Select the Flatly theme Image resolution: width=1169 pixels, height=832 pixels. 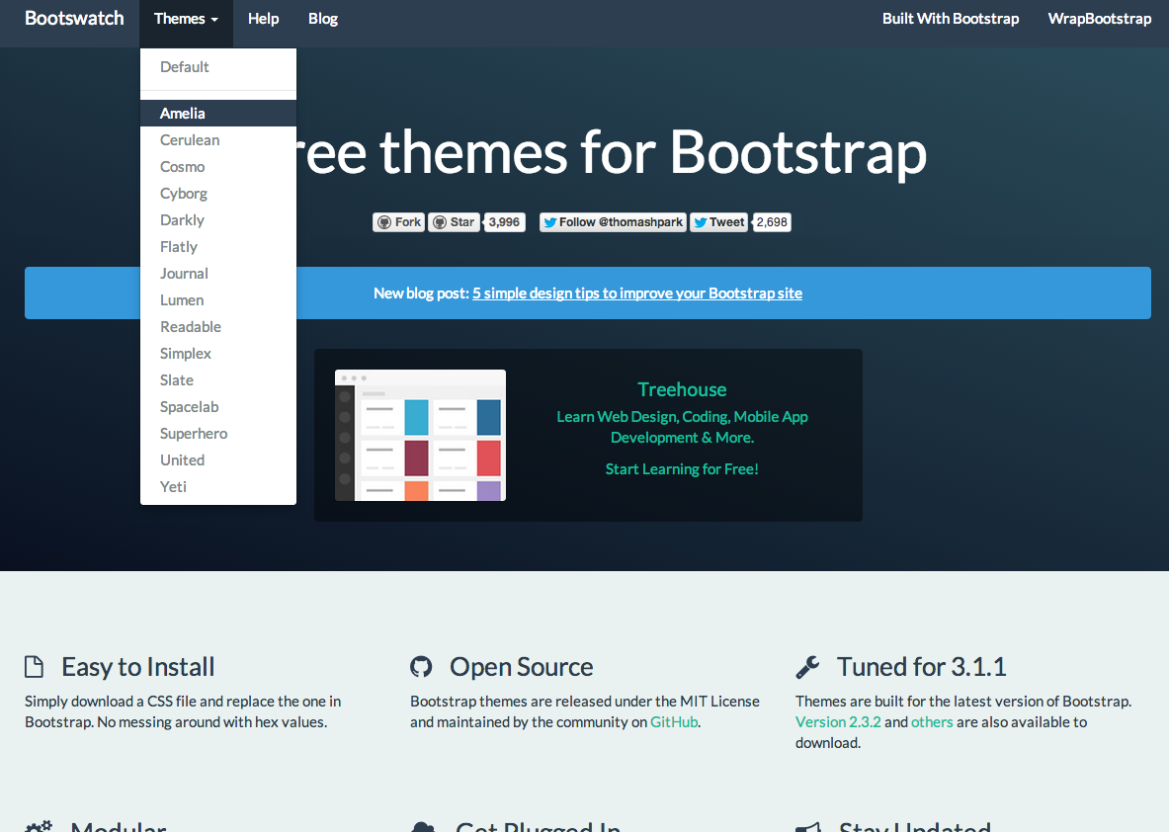click(218, 247)
